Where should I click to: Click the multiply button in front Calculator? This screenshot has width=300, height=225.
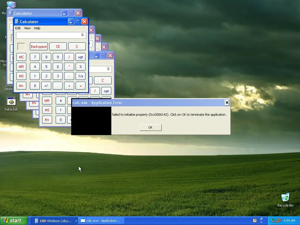[69, 67]
